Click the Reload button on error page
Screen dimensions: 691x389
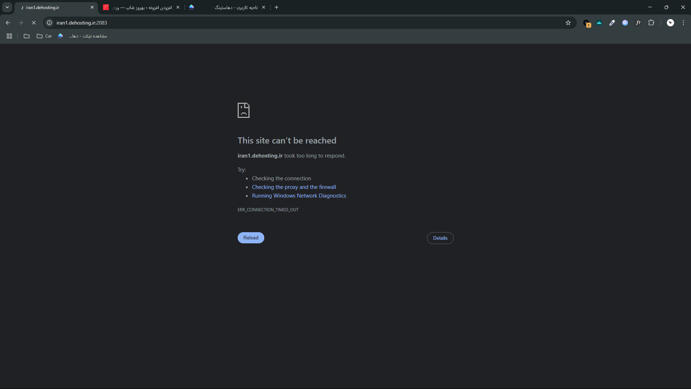(x=251, y=238)
